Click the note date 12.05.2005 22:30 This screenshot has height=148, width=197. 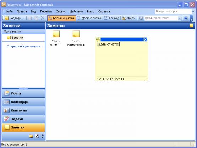[110, 79]
